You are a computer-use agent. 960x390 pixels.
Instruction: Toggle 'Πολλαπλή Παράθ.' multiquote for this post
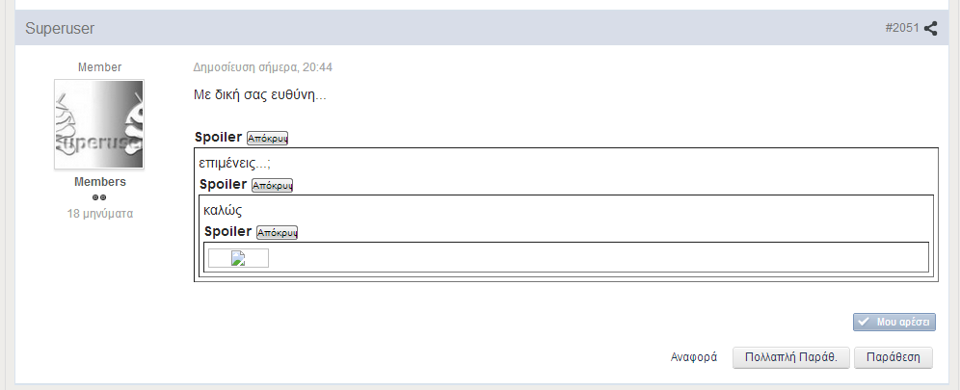click(x=790, y=357)
